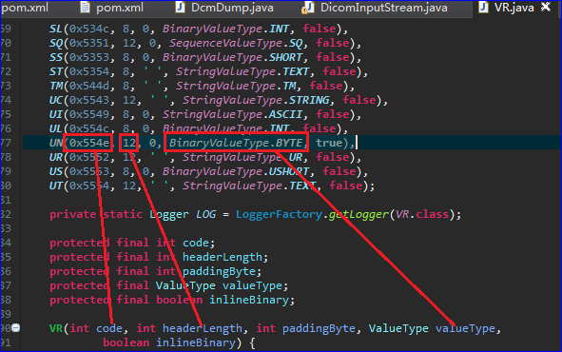The image size is (562, 352).
Task: Click the paddingByte field declaration
Action: tap(219, 271)
